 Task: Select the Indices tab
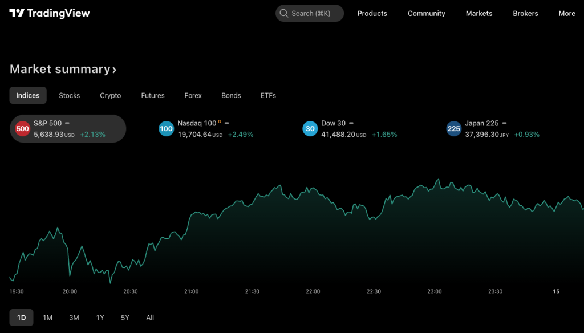tap(28, 95)
